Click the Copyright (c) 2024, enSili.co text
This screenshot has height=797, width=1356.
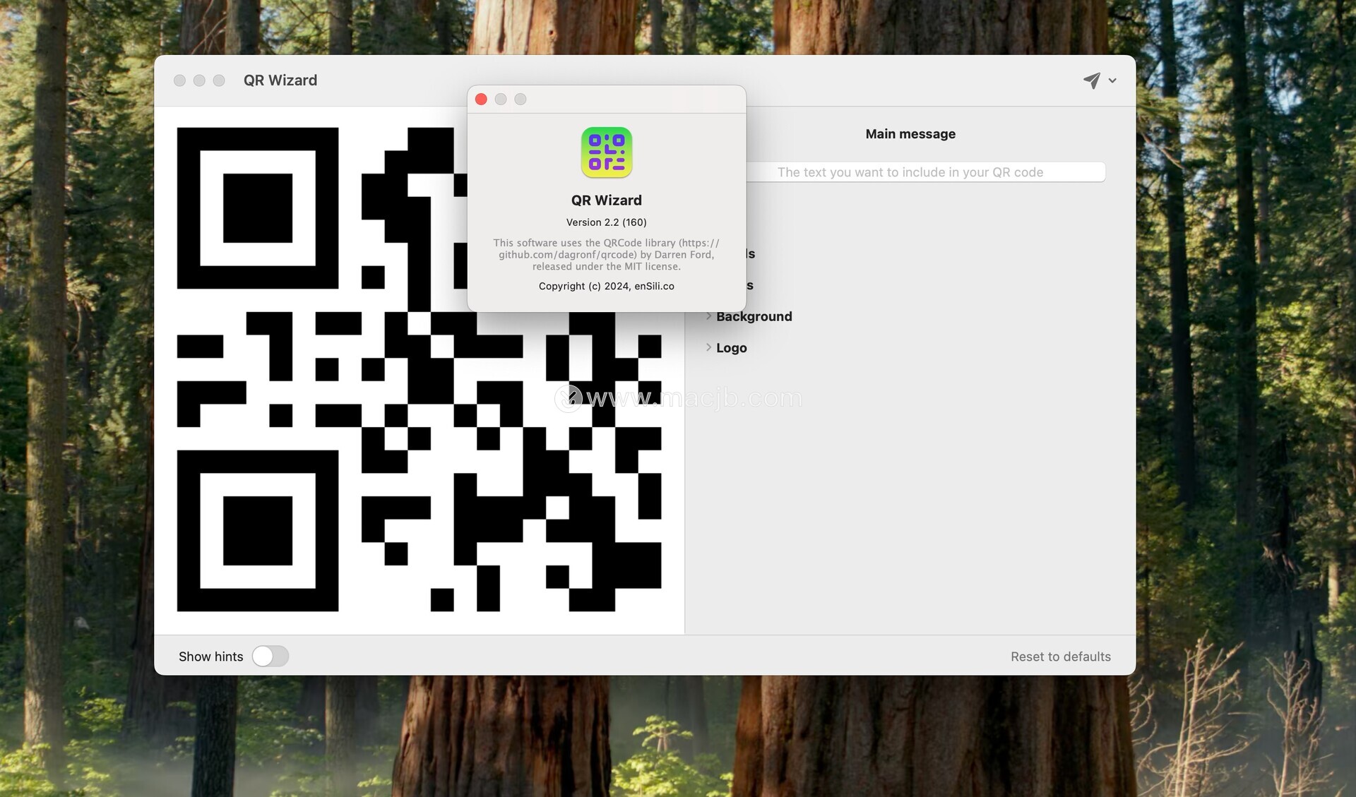click(x=607, y=286)
